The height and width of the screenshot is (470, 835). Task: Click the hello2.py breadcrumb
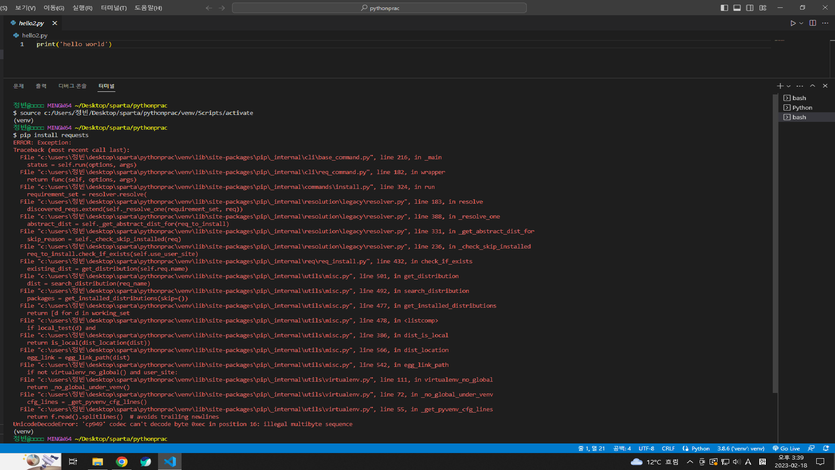(34, 35)
